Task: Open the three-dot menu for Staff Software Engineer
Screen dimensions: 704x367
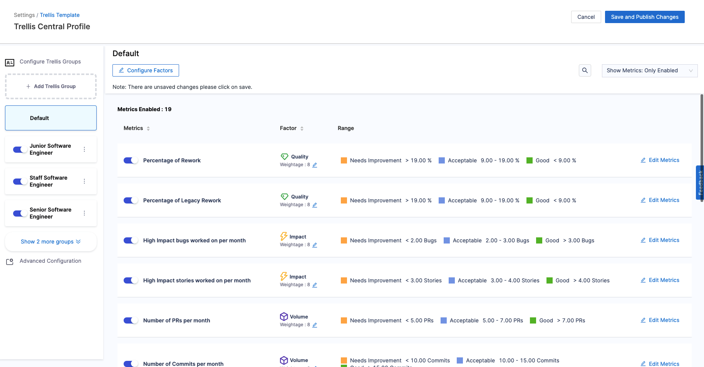Action: 84,181
